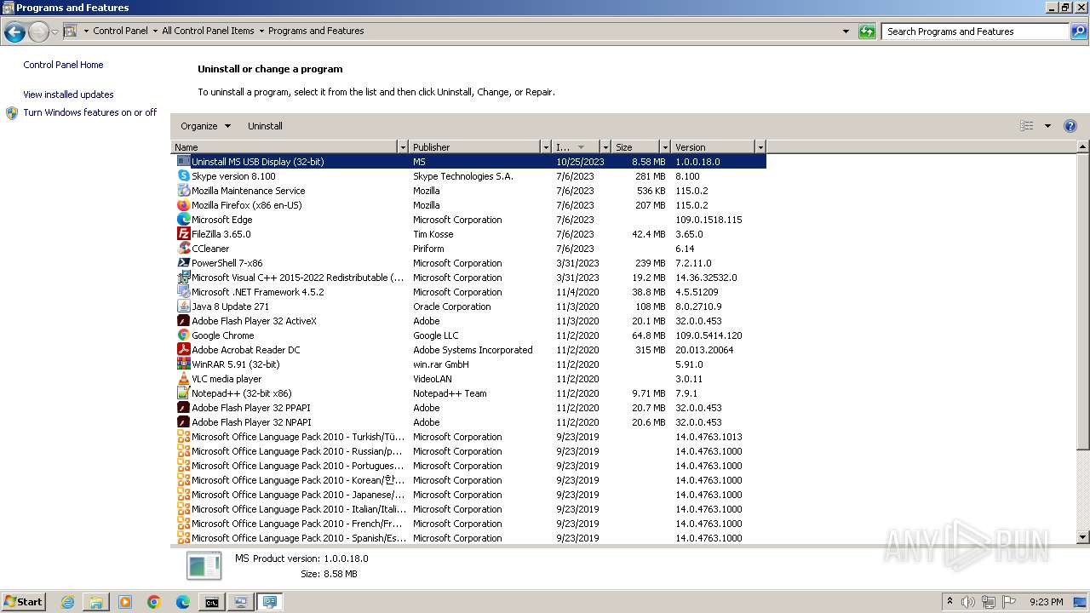Click the WinRAR 5.91 program icon

183,364
